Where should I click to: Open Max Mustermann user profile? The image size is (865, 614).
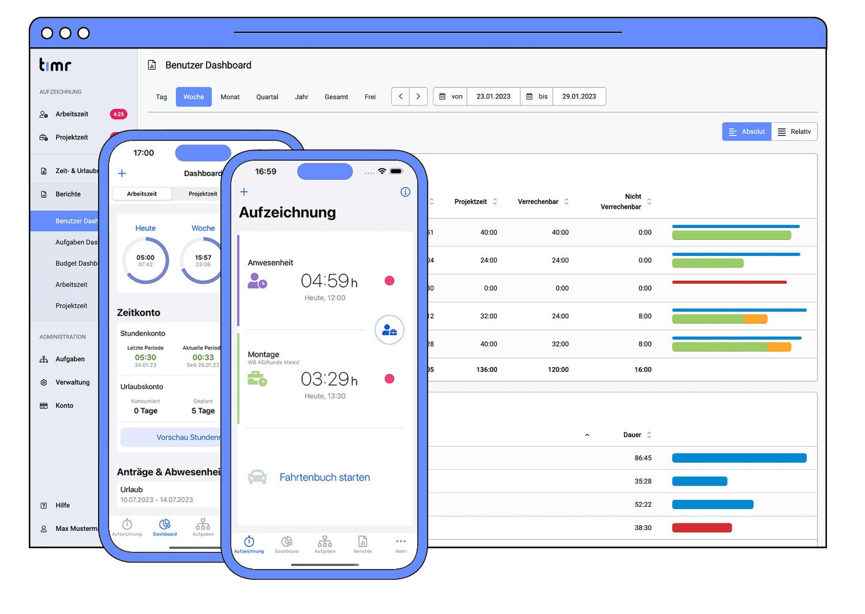tap(69, 529)
